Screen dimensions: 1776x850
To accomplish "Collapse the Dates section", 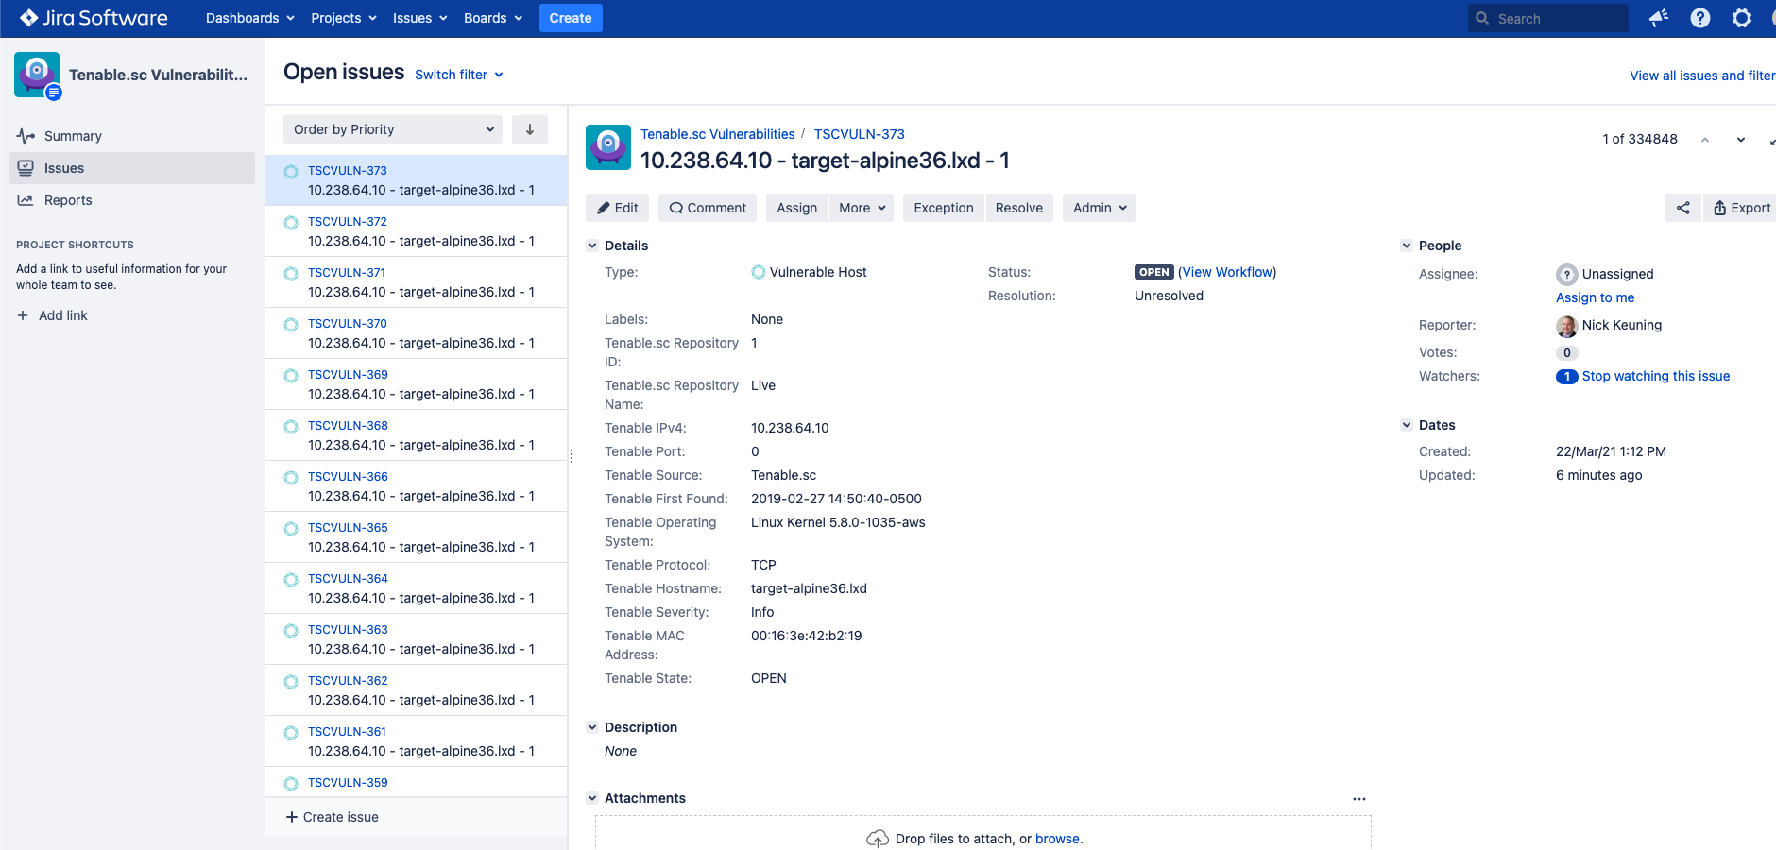I will (x=1407, y=425).
